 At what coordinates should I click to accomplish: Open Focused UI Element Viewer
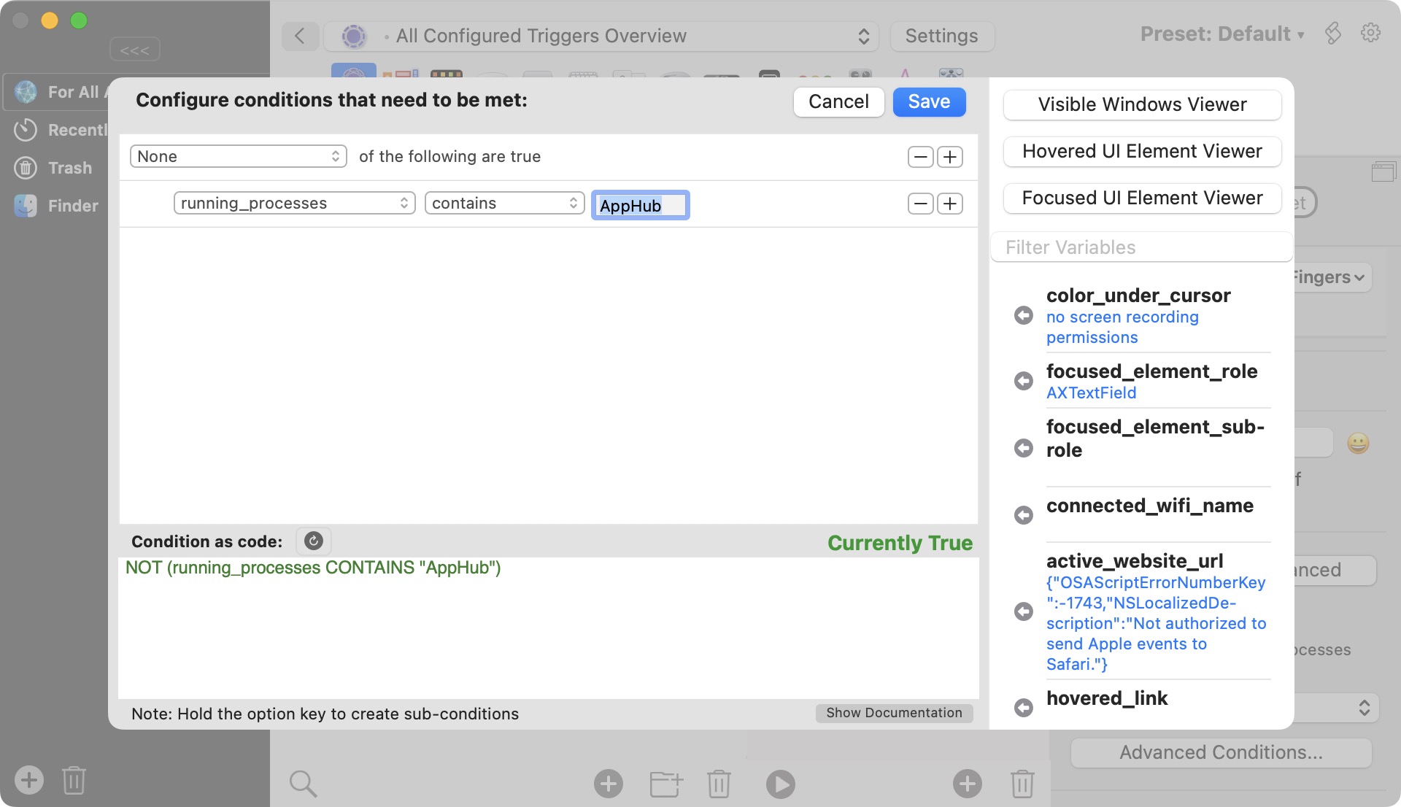coord(1142,198)
